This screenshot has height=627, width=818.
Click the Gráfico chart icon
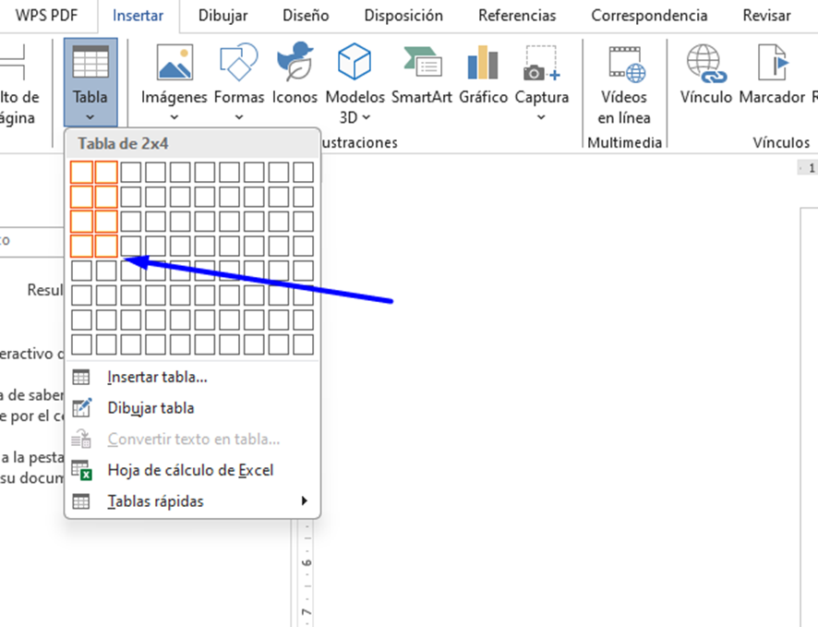483,62
